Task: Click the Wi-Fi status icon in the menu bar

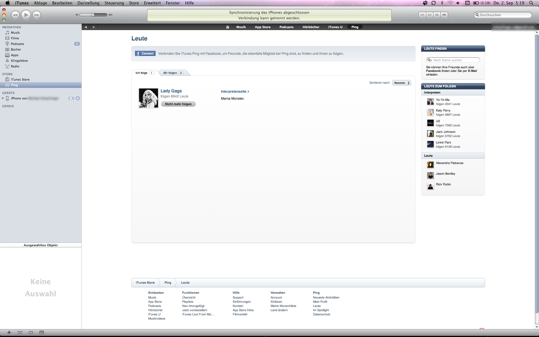Action: click(450, 3)
